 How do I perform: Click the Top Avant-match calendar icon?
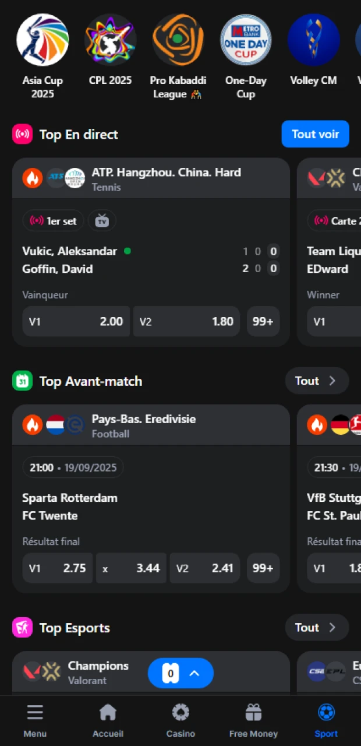(22, 381)
